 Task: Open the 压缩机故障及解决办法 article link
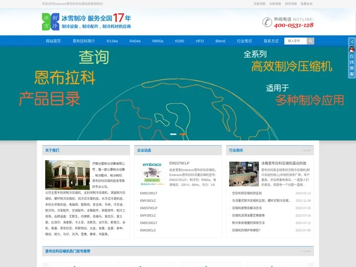tap(247, 208)
